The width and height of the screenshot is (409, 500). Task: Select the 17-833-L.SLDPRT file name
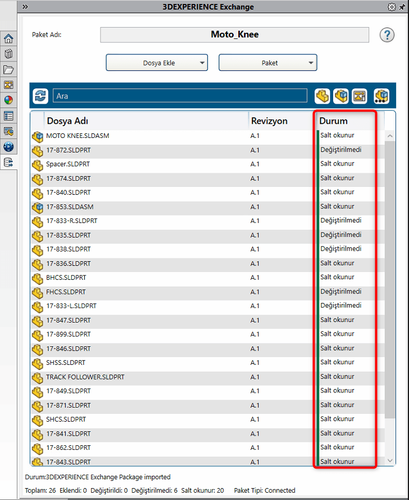pyautogui.click(x=71, y=306)
